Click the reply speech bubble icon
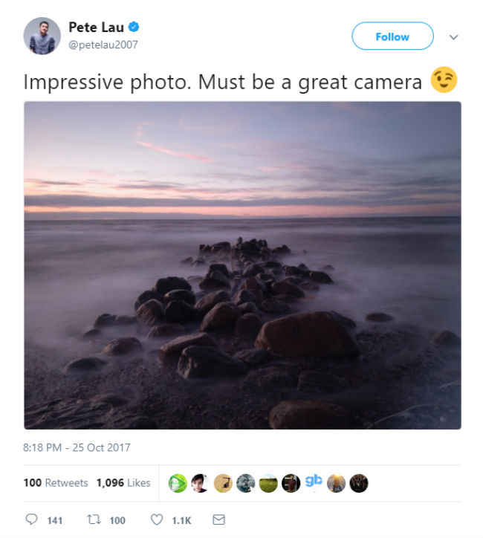The image size is (483, 538). click(x=31, y=519)
